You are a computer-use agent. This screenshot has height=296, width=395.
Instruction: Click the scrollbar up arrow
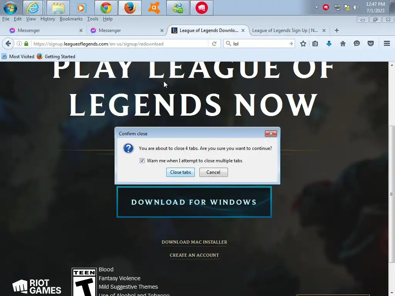[392, 65]
